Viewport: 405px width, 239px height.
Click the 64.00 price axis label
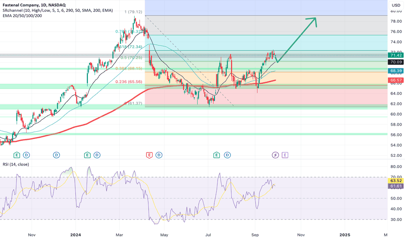coord(396,93)
